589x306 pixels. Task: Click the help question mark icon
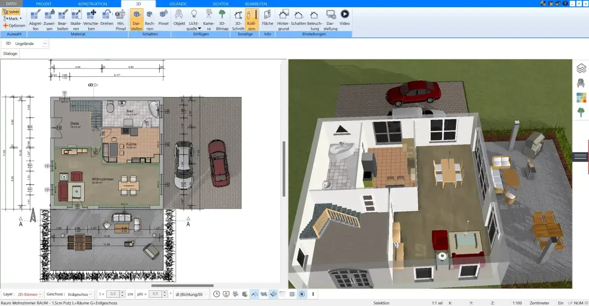pos(565,3)
